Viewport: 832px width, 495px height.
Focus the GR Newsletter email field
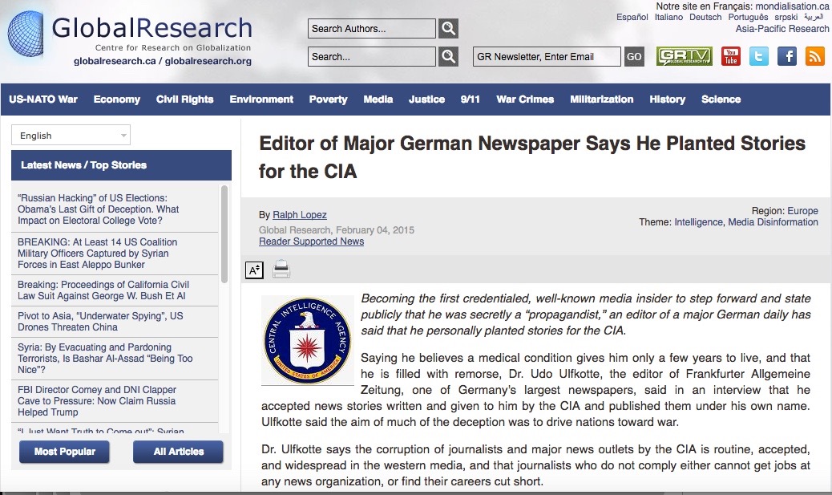[547, 57]
